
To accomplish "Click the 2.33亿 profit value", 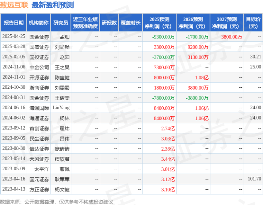I will (x=168, y=149).
